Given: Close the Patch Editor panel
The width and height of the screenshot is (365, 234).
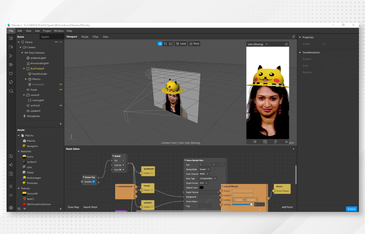Looking at the screenshot, I should tap(293, 149).
